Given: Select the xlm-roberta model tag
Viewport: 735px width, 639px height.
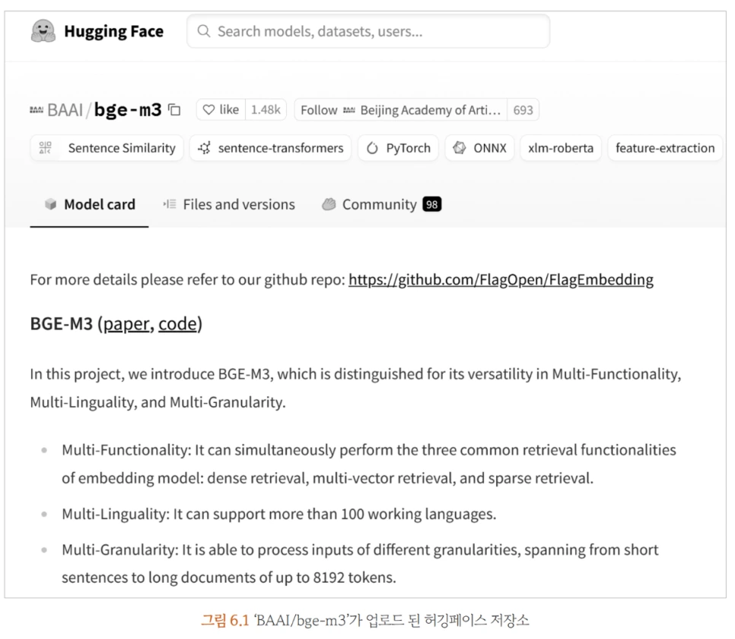Looking at the screenshot, I should [x=561, y=148].
